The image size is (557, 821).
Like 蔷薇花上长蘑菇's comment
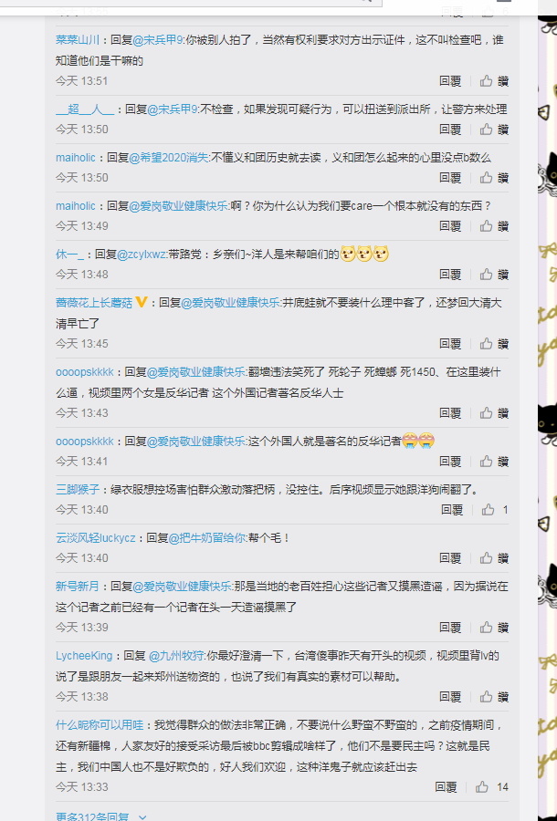pos(494,344)
